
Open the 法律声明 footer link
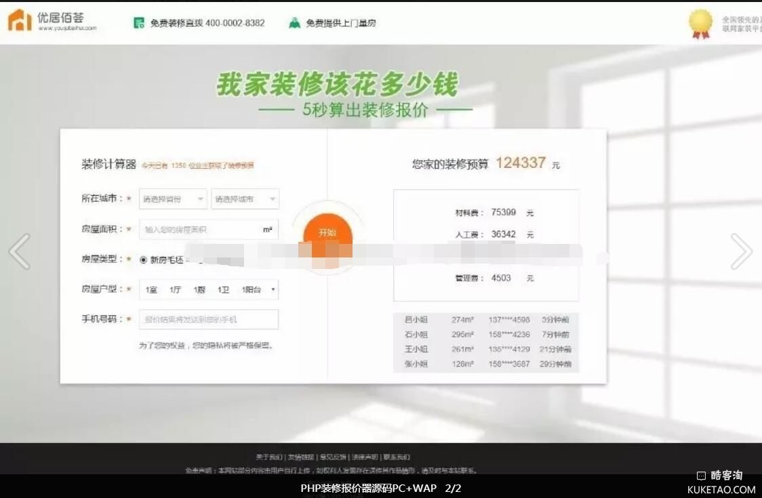[x=365, y=457]
